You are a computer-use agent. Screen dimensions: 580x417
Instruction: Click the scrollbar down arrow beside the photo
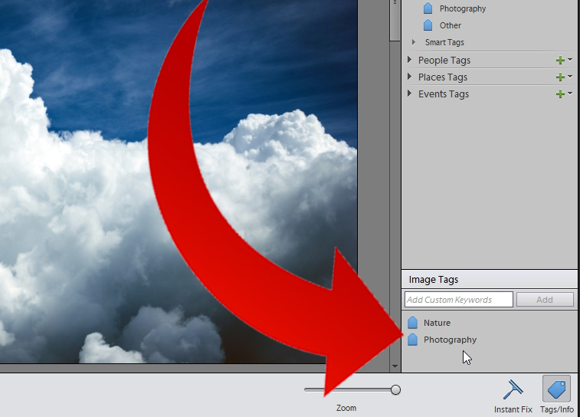[395, 366]
